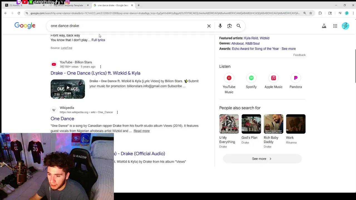Go to Google home via logo

[x=25, y=26]
